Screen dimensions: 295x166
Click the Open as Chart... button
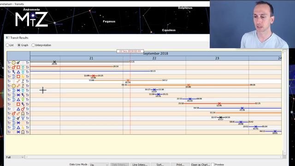click(x=201, y=165)
